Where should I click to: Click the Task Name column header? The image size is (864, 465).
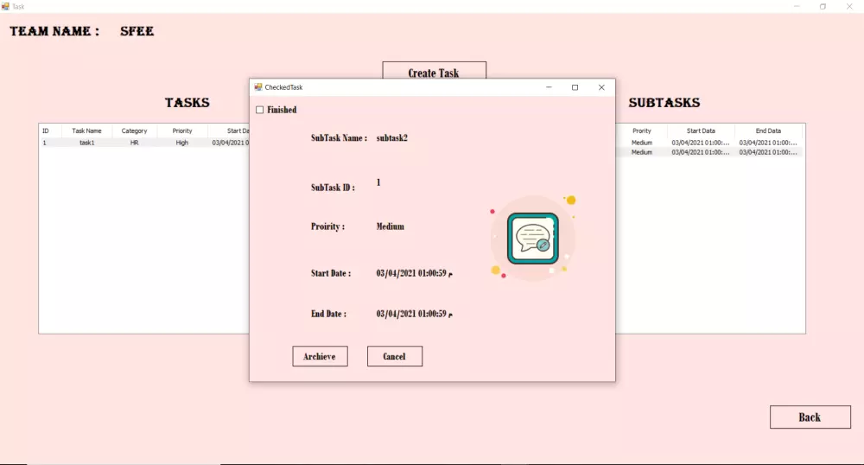click(86, 131)
